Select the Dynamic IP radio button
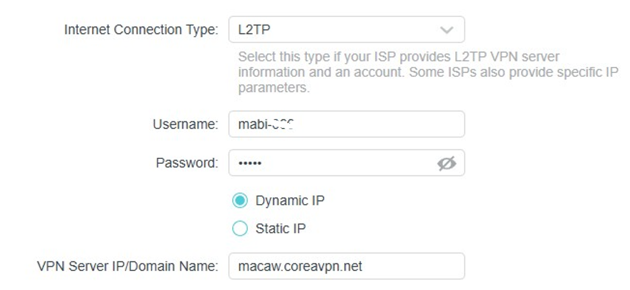 (x=240, y=200)
